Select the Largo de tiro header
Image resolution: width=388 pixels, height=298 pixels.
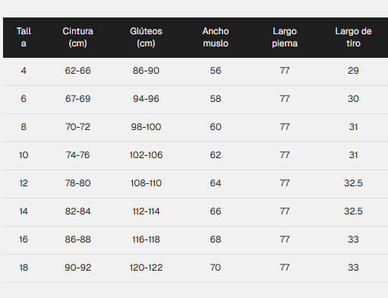353,37
